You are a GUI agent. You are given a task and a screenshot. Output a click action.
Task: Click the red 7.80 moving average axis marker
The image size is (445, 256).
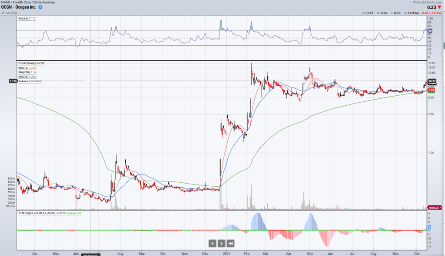431,90
